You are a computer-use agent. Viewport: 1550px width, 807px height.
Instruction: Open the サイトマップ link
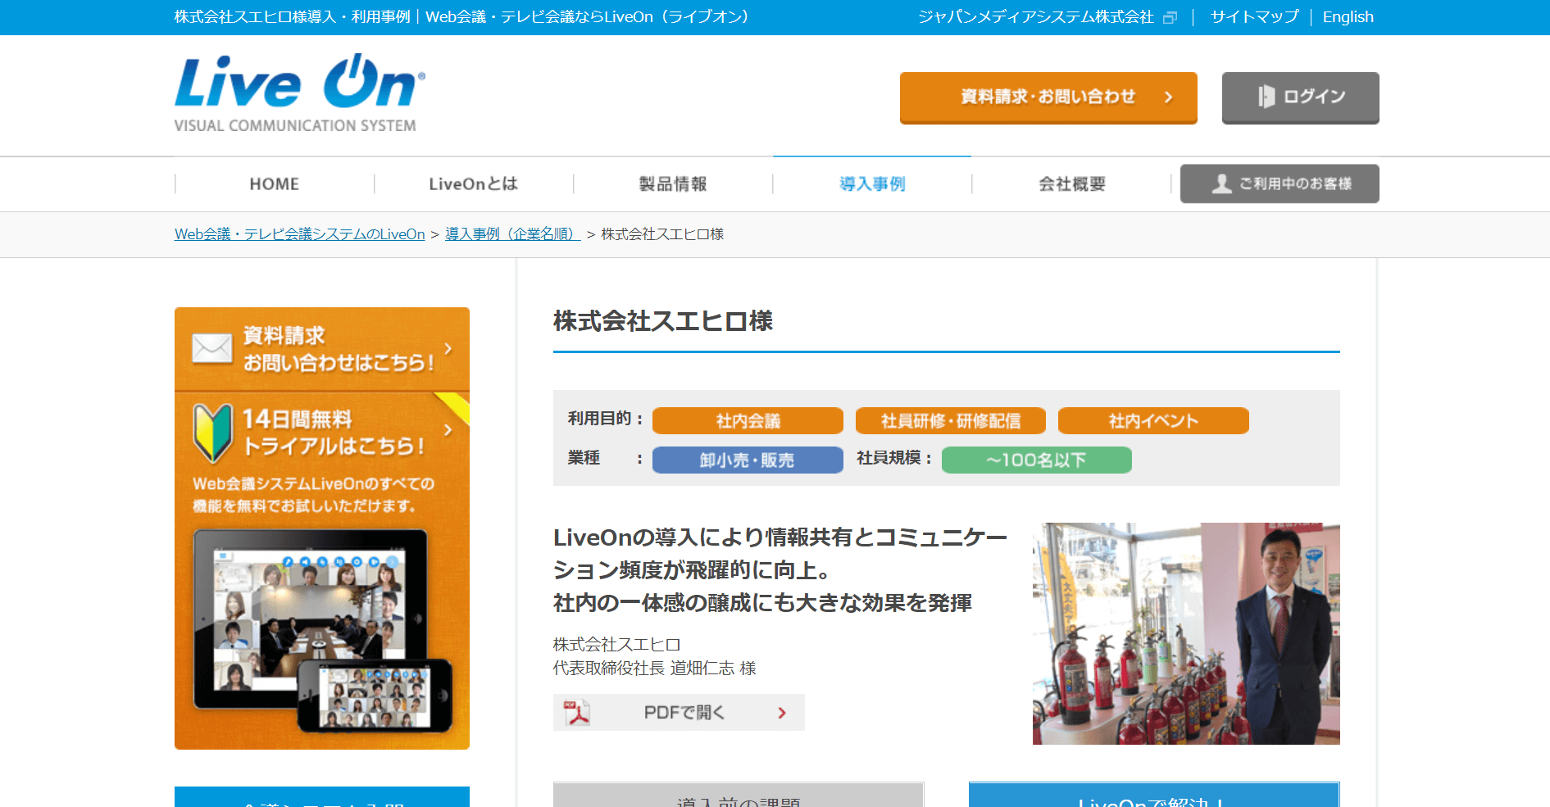click(x=1254, y=16)
